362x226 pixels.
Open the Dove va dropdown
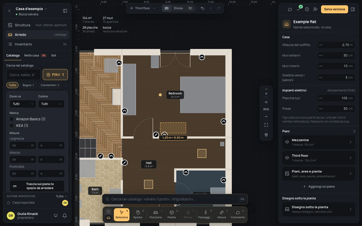coord(23,104)
